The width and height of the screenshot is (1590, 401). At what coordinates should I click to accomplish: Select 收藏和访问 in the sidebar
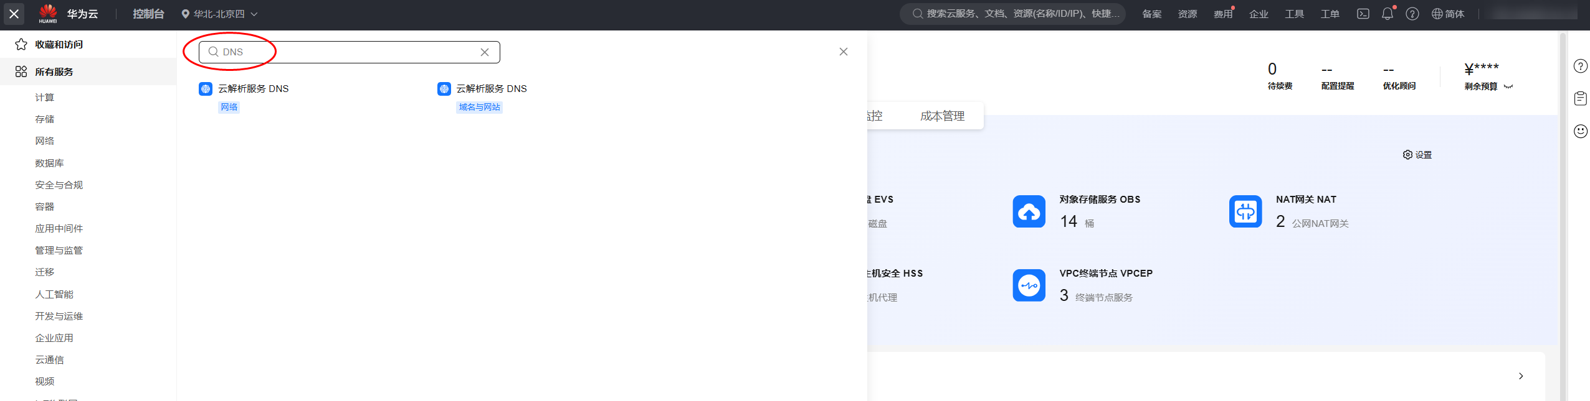pos(59,44)
